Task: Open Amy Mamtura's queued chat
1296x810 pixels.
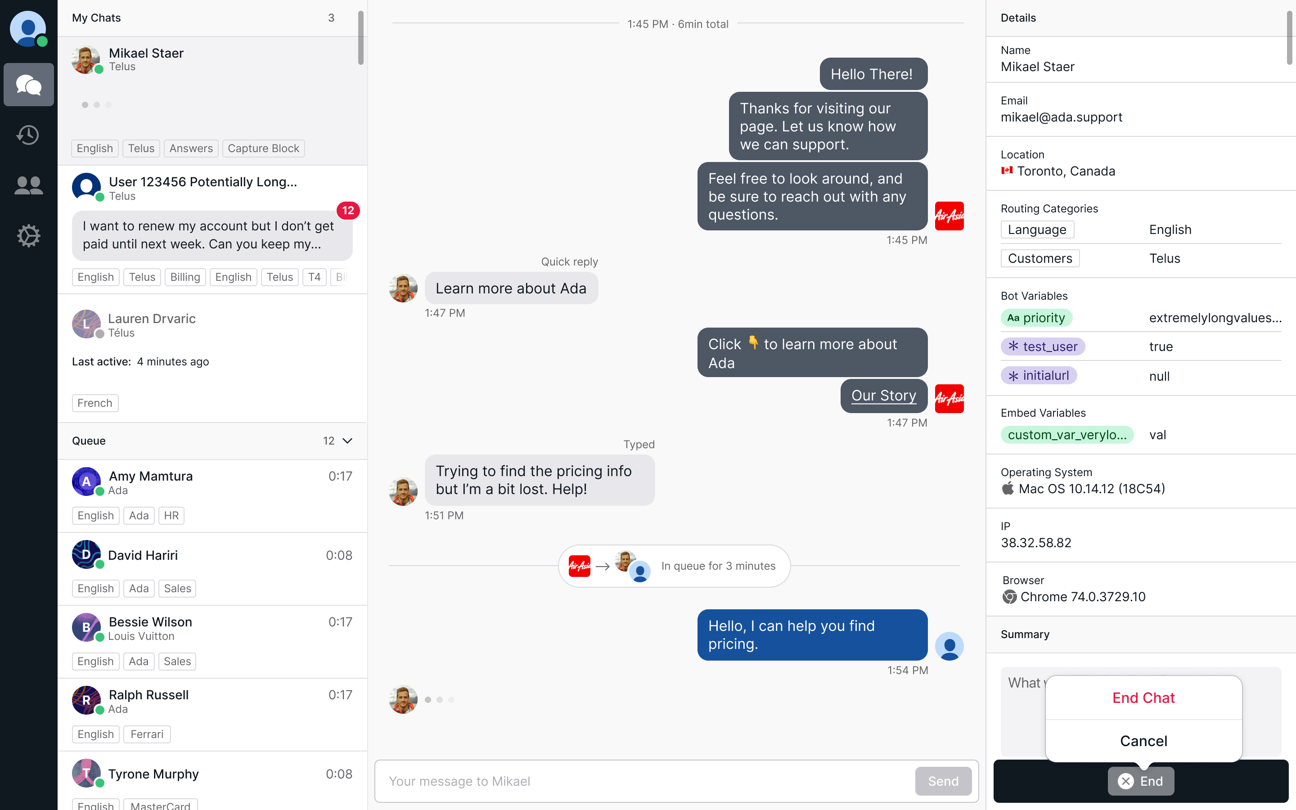Action: tap(212, 496)
